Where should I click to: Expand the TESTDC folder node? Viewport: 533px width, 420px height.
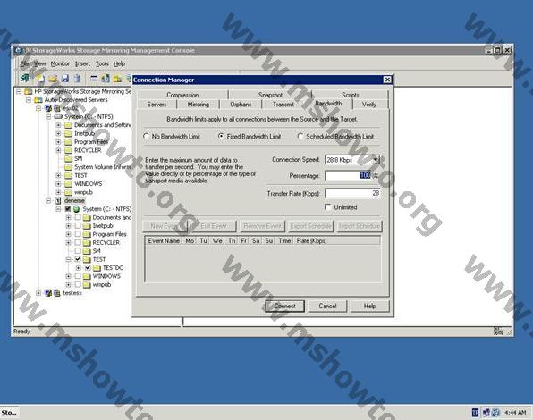79,268
